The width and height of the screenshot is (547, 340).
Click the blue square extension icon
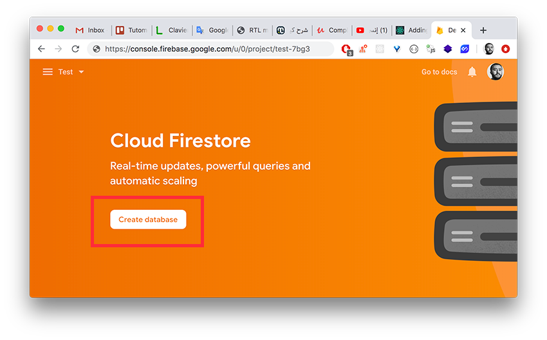(x=465, y=49)
